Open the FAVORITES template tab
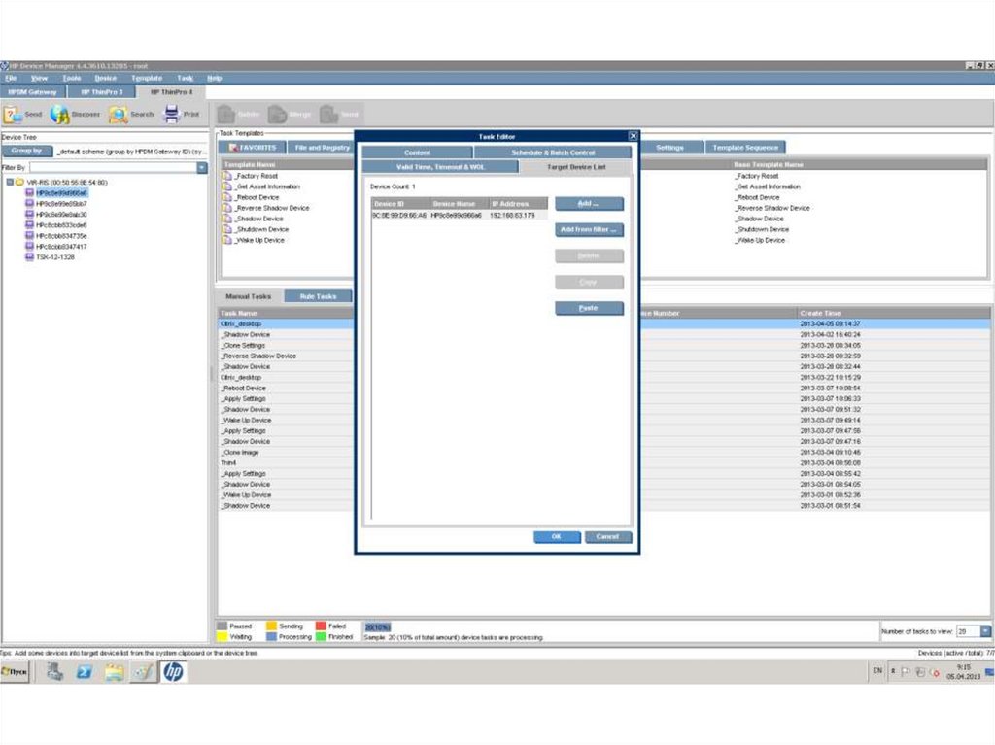The image size is (995, 745). pos(253,148)
